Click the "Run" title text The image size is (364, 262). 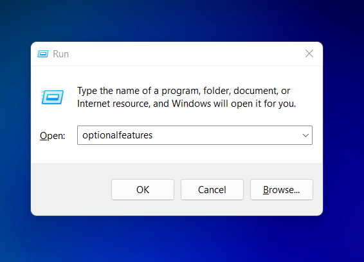[61, 54]
